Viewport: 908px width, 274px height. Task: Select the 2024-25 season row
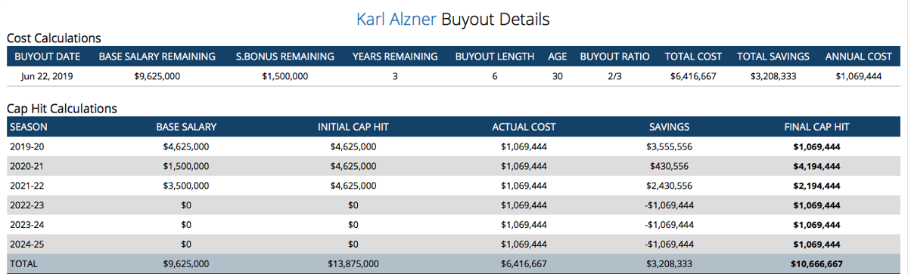pyautogui.click(x=454, y=244)
